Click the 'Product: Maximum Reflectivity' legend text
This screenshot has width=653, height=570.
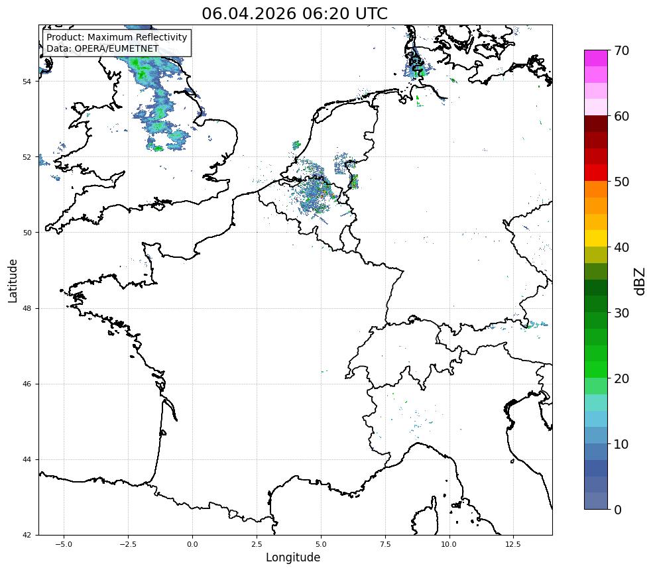(117, 37)
